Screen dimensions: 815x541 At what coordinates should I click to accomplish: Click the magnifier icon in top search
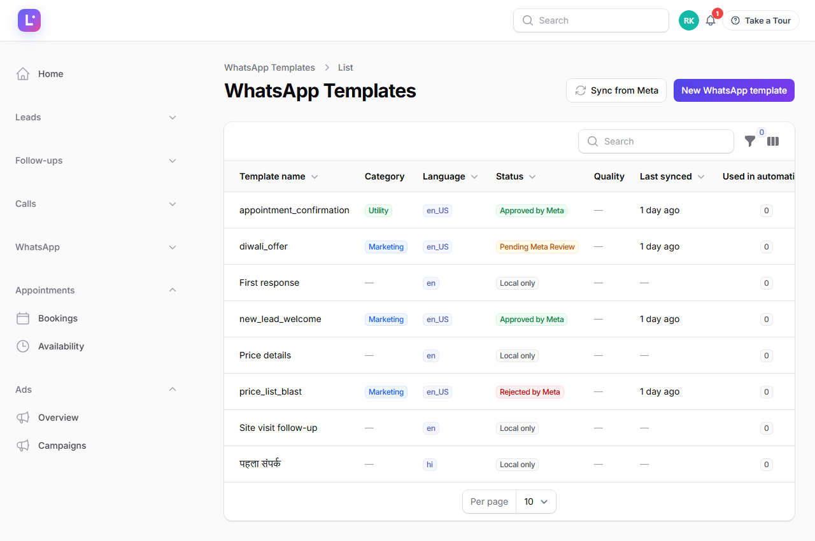[527, 20]
